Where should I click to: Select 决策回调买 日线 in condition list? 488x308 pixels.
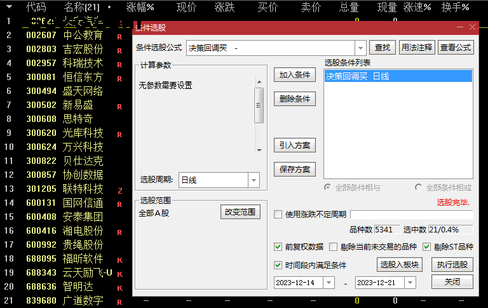point(398,76)
